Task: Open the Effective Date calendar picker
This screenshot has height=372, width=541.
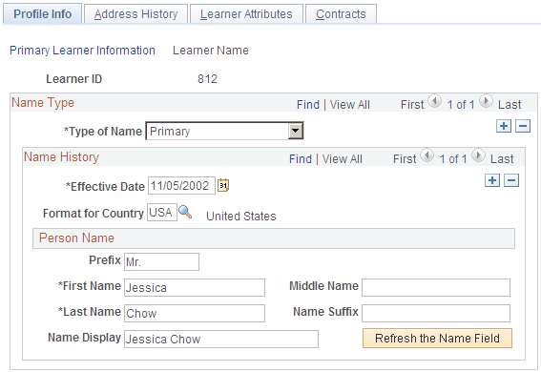Action: [223, 185]
